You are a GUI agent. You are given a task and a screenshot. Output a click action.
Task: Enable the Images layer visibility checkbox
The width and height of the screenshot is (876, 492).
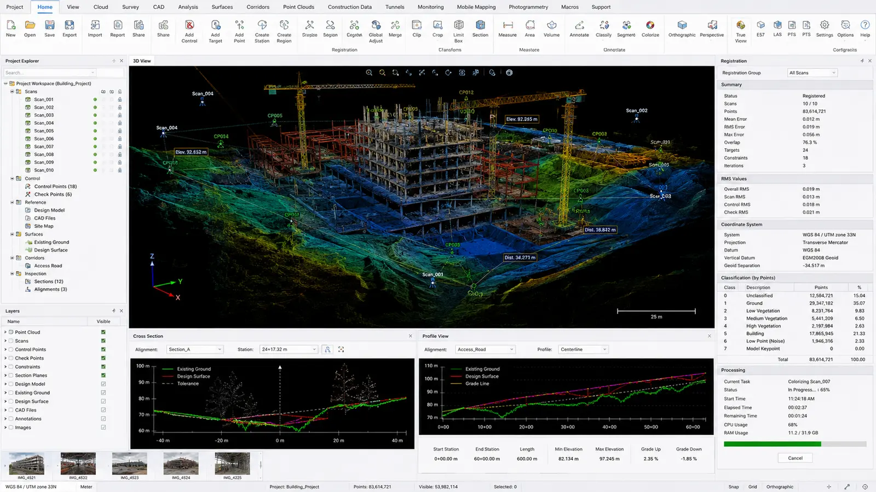tap(103, 427)
